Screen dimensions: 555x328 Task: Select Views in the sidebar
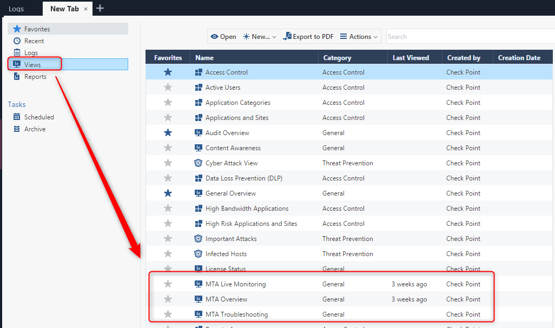point(68,64)
